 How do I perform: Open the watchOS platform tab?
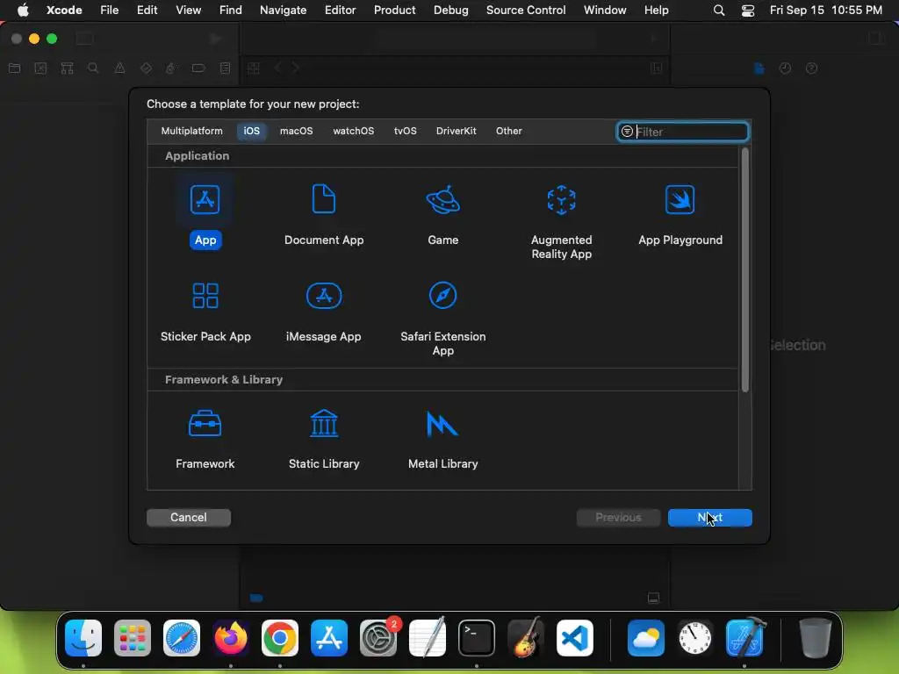tap(353, 131)
